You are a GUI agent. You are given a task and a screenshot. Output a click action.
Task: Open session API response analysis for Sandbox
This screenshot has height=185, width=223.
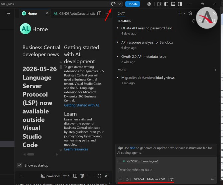pos(147,42)
